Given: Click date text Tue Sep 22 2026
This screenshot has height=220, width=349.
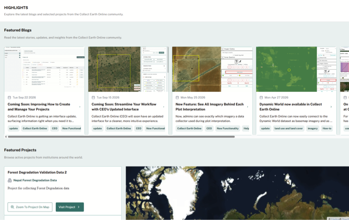Looking at the screenshot, I should (x=24, y=98).
